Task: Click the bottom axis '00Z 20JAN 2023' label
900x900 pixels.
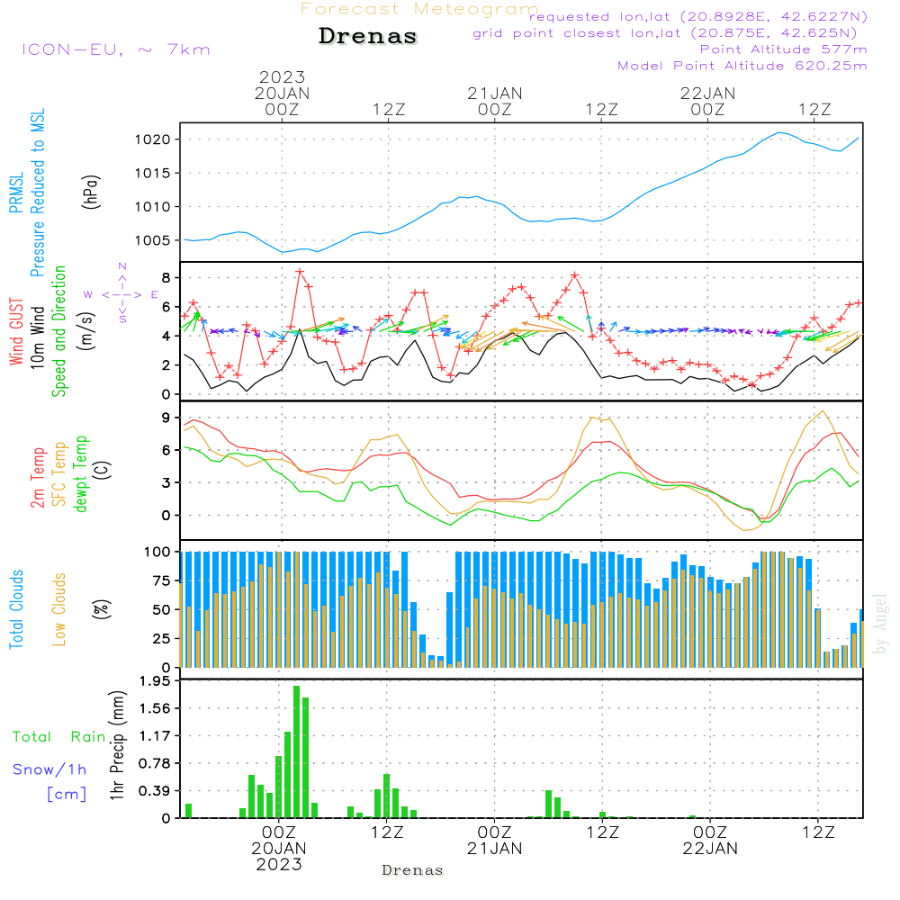Action: tap(279, 849)
